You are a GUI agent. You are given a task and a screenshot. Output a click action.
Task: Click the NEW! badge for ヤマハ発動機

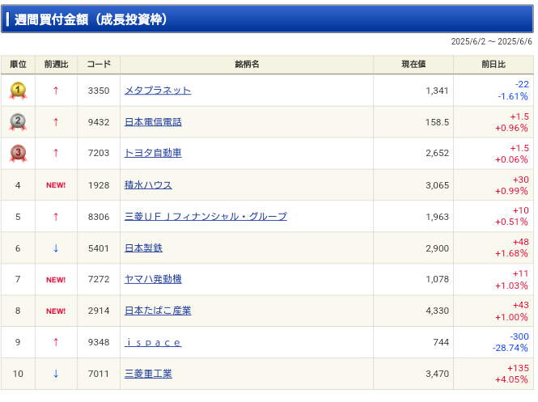click(x=56, y=280)
